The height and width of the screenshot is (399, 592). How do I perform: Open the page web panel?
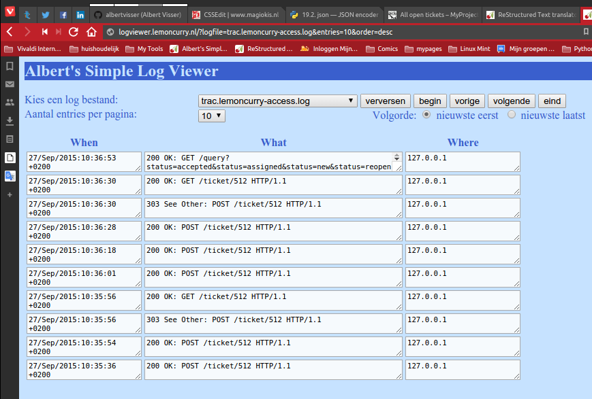pyautogui.click(x=10, y=158)
